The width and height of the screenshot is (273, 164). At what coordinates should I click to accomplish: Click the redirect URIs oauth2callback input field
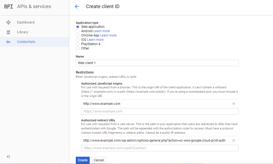pyautogui.click(x=160, y=148)
